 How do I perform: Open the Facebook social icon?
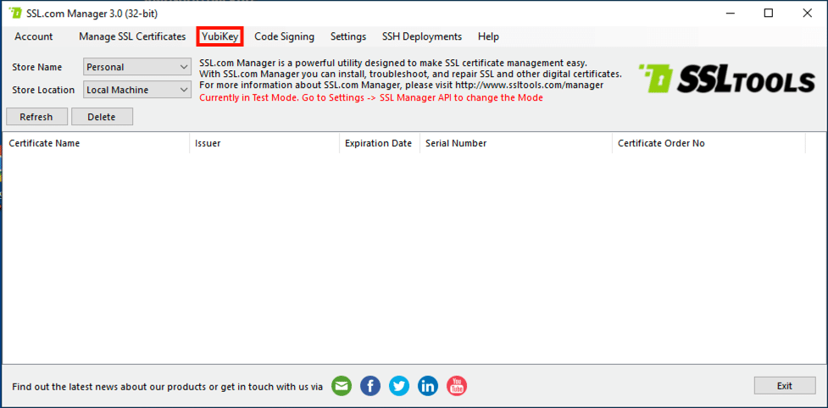370,386
